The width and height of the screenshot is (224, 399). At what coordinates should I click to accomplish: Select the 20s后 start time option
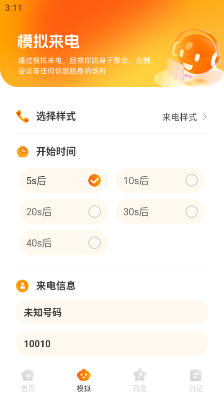click(64, 212)
